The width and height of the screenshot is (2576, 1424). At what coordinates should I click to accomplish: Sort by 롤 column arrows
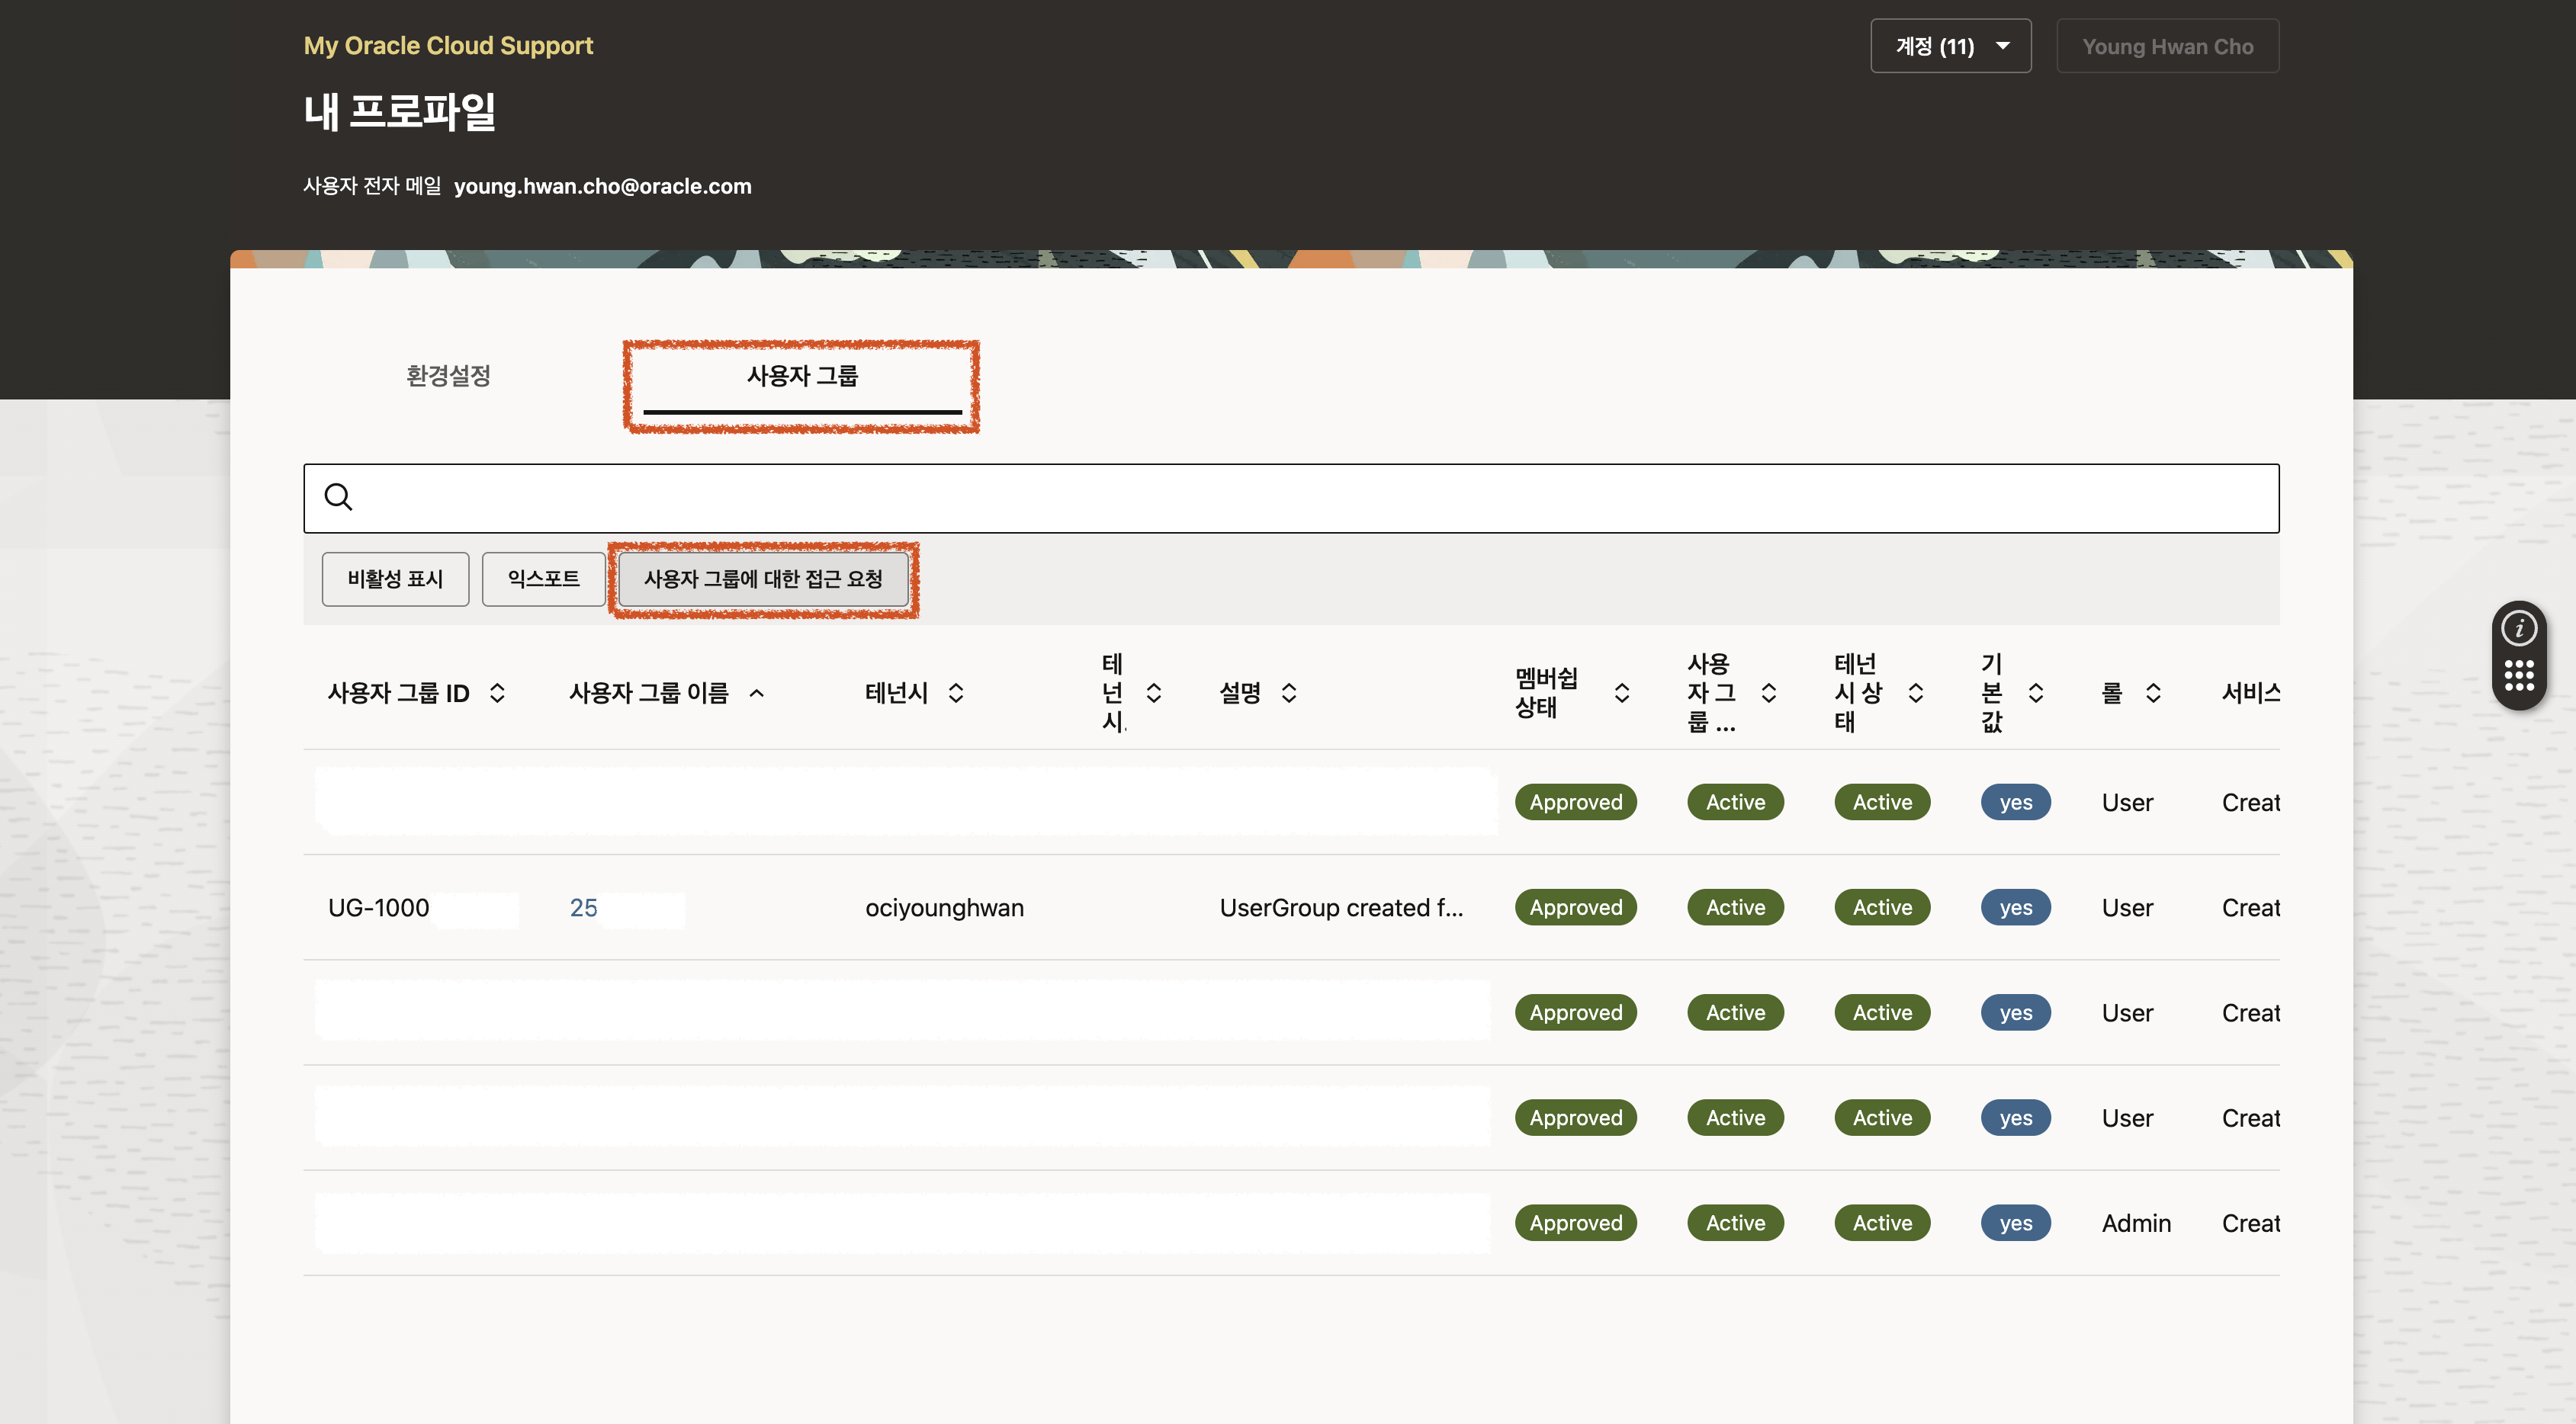pyautogui.click(x=2153, y=692)
